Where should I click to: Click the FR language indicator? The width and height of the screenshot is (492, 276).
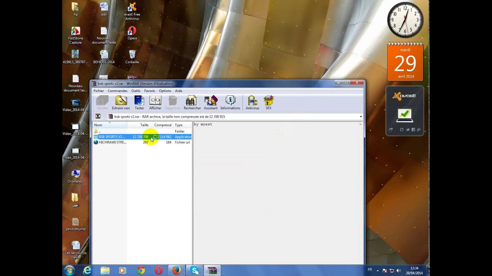coord(370,270)
